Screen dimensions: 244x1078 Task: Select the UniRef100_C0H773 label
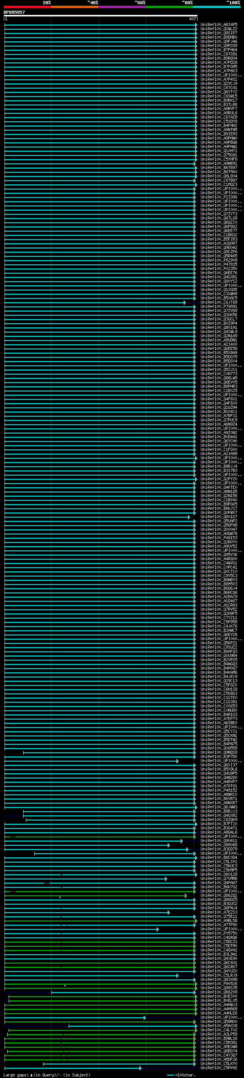(x=219, y=374)
